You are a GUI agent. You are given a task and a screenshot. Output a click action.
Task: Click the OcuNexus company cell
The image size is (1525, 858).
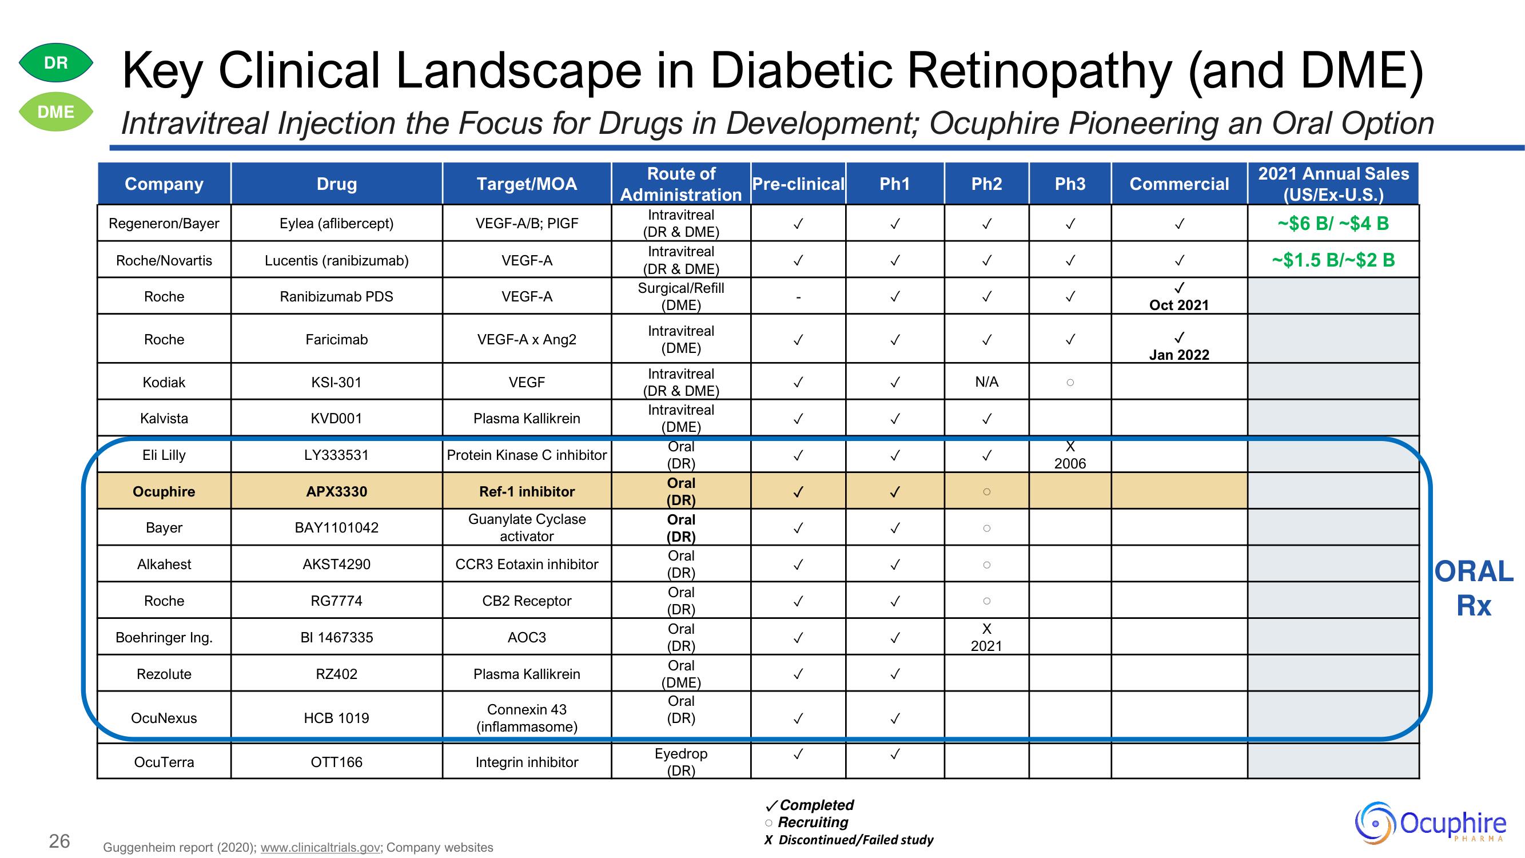(164, 718)
